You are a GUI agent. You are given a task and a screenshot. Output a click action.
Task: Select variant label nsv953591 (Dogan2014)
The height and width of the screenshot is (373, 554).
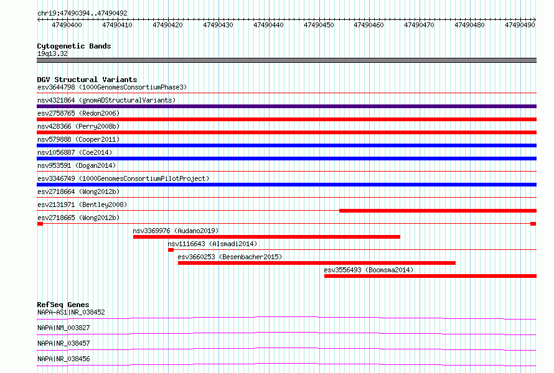tap(77, 165)
